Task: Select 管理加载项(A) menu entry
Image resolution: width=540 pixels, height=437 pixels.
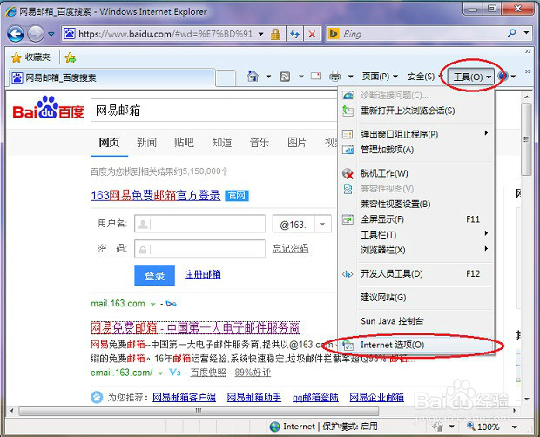Action: [x=416, y=150]
